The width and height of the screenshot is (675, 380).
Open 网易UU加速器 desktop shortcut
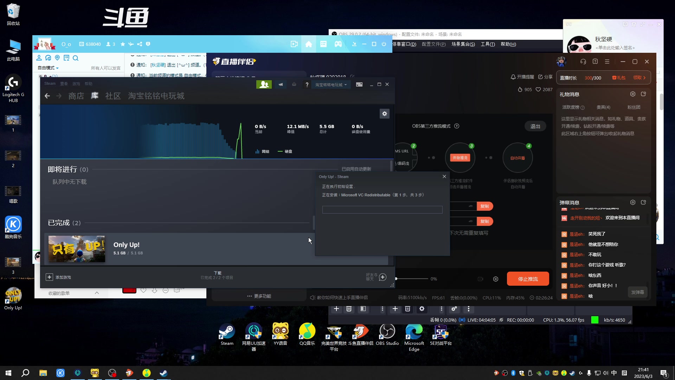click(253, 337)
